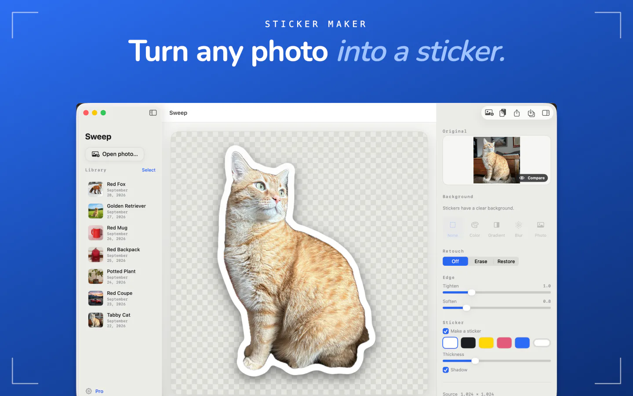Choose the Blur background option
Viewport: 633px width, 396px height.
click(x=519, y=229)
